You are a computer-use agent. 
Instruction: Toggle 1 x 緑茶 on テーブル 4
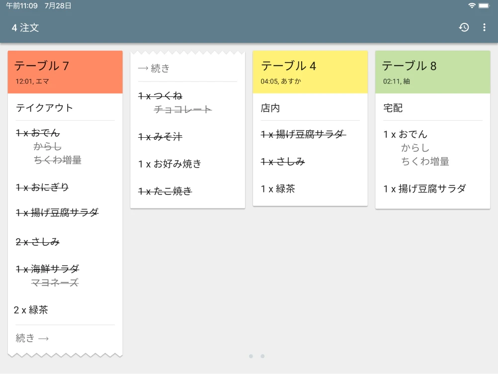(277, 189)
